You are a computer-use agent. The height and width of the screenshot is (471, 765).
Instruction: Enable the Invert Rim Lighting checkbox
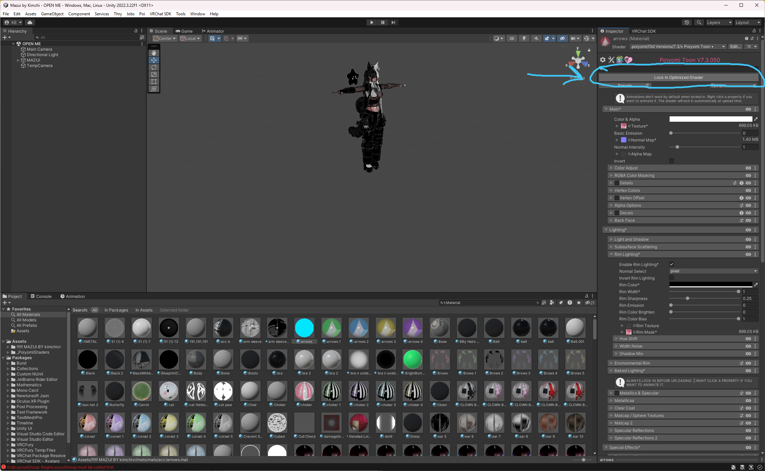click(x=672, y=278)
